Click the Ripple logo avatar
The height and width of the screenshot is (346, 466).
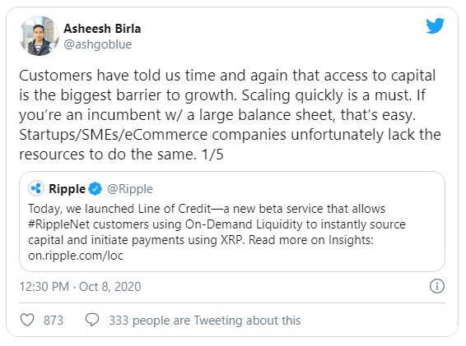36,188
